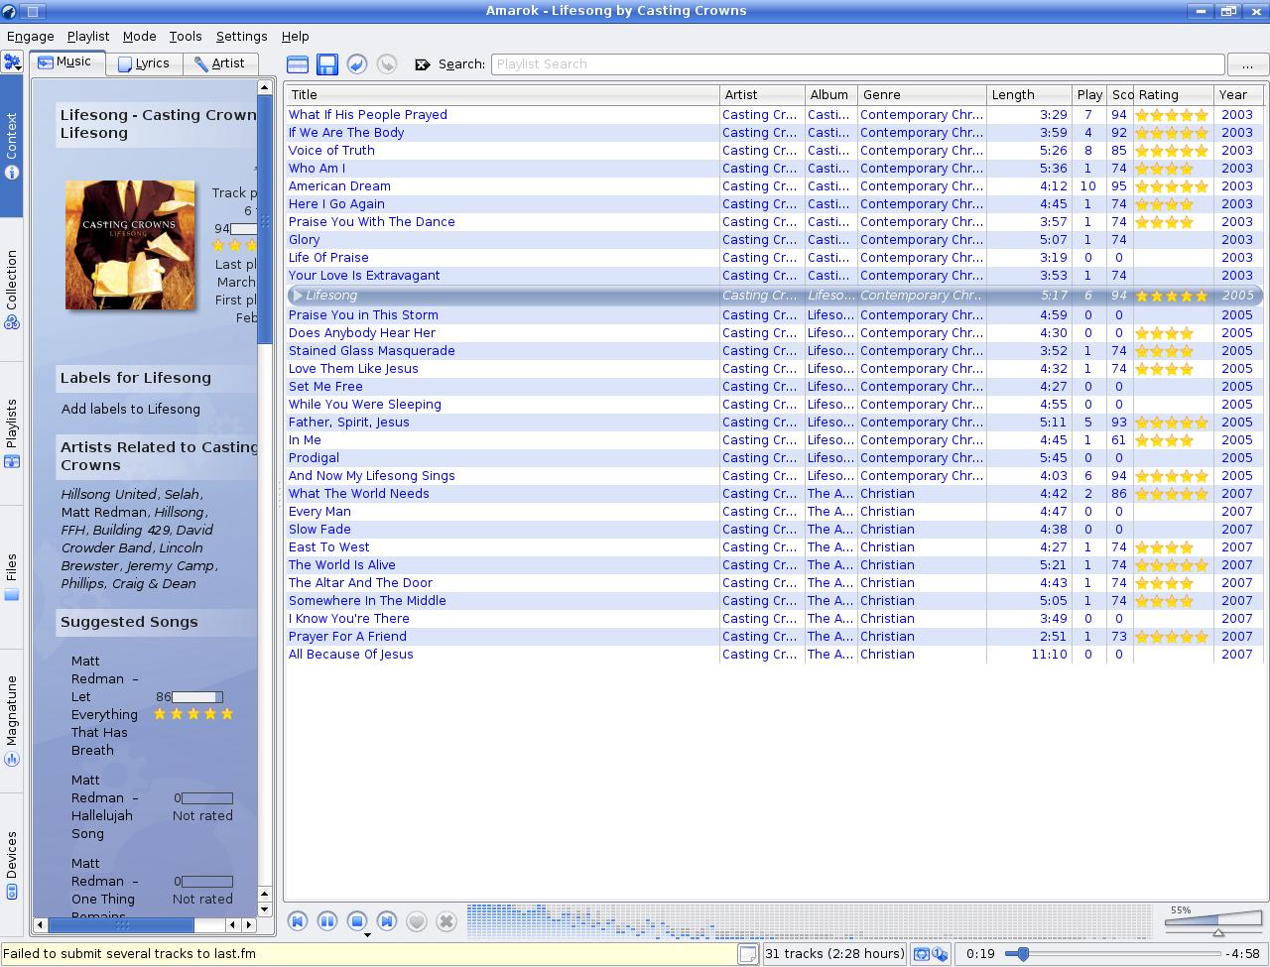1270x967 pixels.
Task: Sort playlist by Genre column header
Action: tap(923, 95)
